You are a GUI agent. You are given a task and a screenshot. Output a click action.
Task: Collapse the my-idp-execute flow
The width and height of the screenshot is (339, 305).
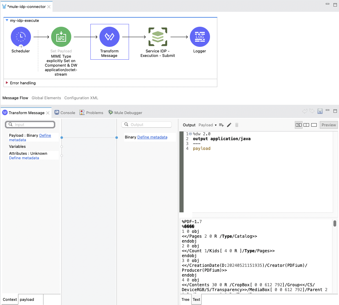coord(7,20)
